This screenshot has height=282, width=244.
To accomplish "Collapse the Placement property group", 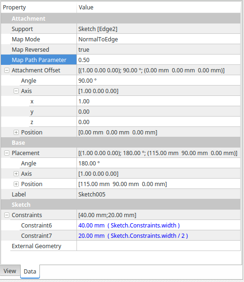I will point(7,153).
